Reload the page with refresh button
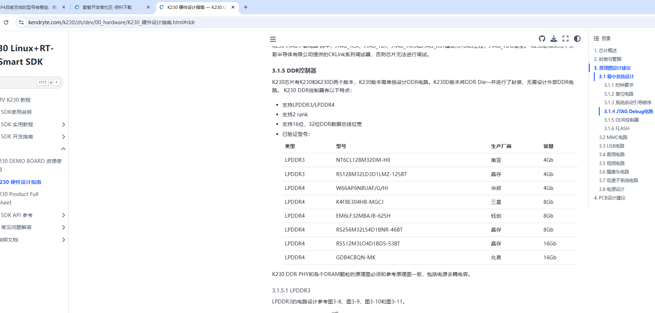This screenshot has height=313, width=655. pos(6,22)
